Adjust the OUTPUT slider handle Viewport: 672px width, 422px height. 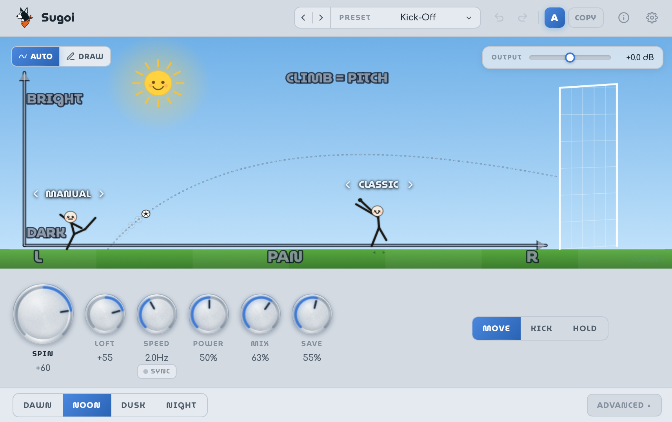(x=570, y=58)
